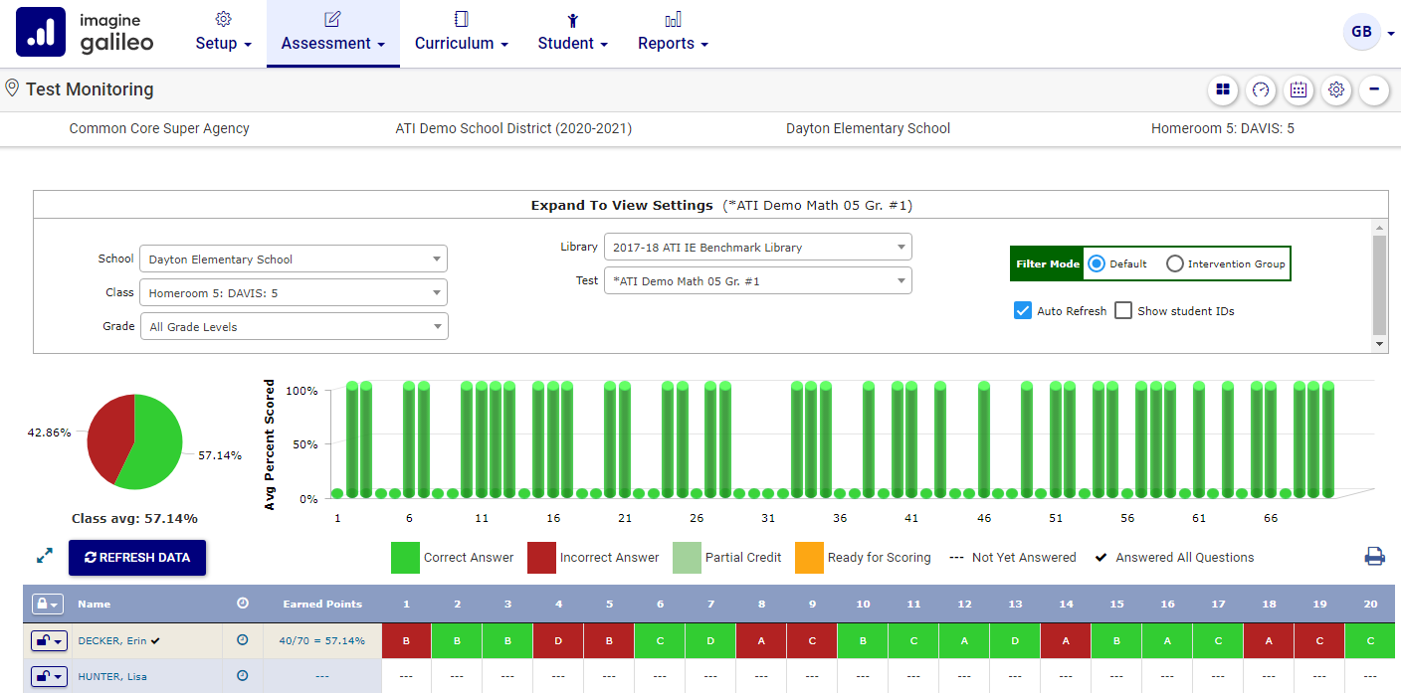Open student HUNTER, Lisa link
The height and width of the screenshot is (694, 1401).
[112, 676]
